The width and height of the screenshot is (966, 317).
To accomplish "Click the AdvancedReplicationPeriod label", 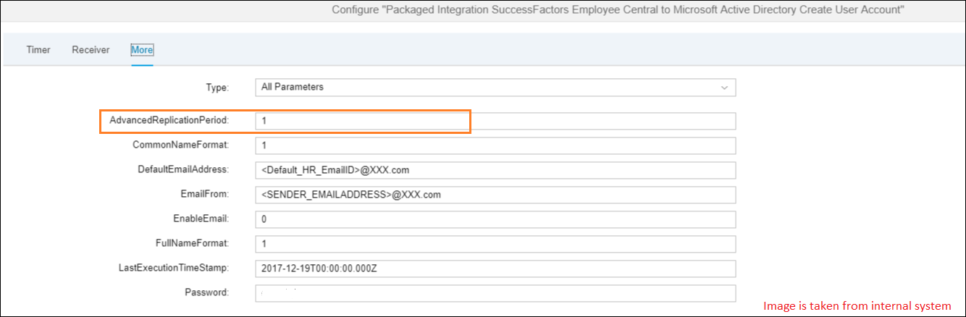I will (x=169, y=121).
